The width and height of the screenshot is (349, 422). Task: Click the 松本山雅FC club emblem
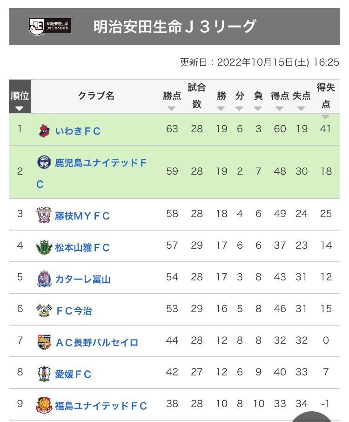coord(44,247)
